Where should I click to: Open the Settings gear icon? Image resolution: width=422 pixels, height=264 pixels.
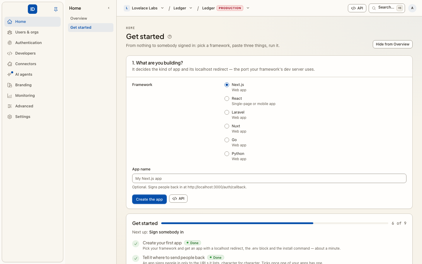(x=10, y=117)
